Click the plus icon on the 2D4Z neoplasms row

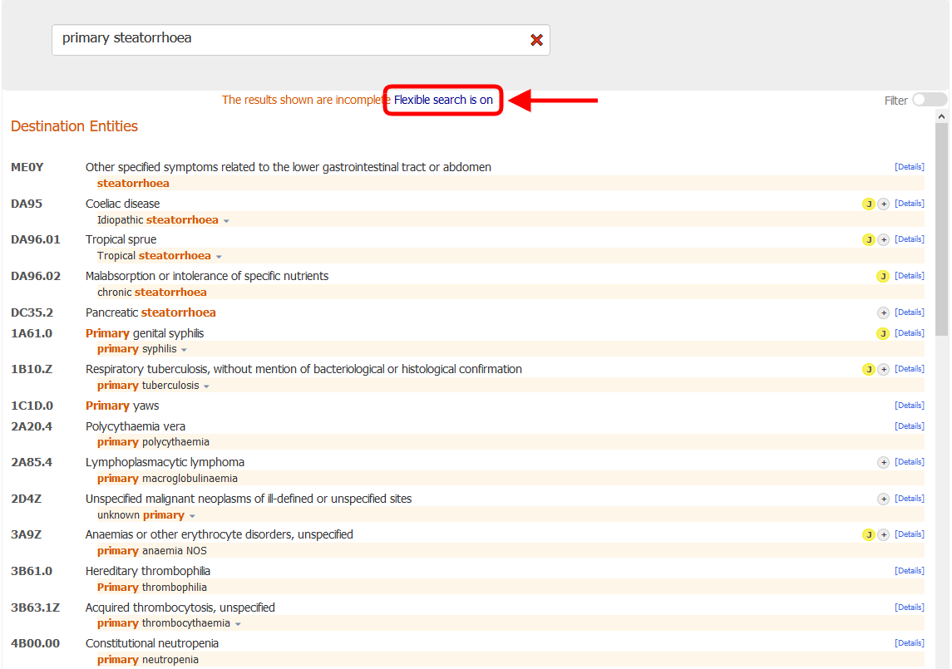tap(884, 498)
